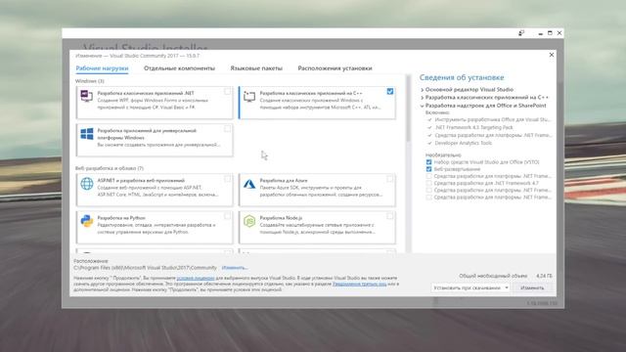Screen dimensions: 626x352
Task: Uncheck Visual Studio Tools for Office (VSTO) option
Action: click(x=428, y=162)
